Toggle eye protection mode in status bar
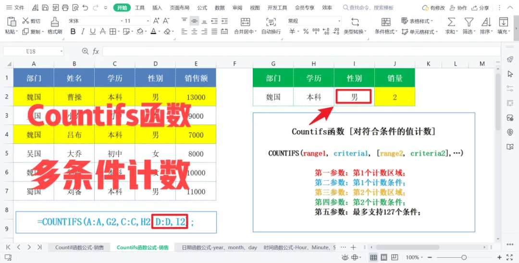 (x=345, y=257)
